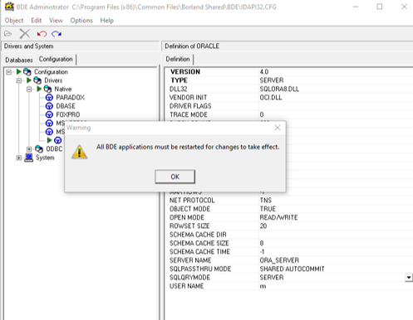Select the PARADOX tree item label
The width and height of the screenshot is (413, 320).
click(71, 98)
